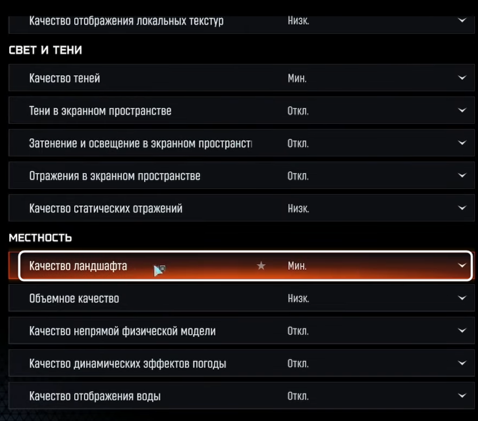Expand the Качество ландшафта chevron
This screenshot has width=478, height=421.
tap(462, 266)
